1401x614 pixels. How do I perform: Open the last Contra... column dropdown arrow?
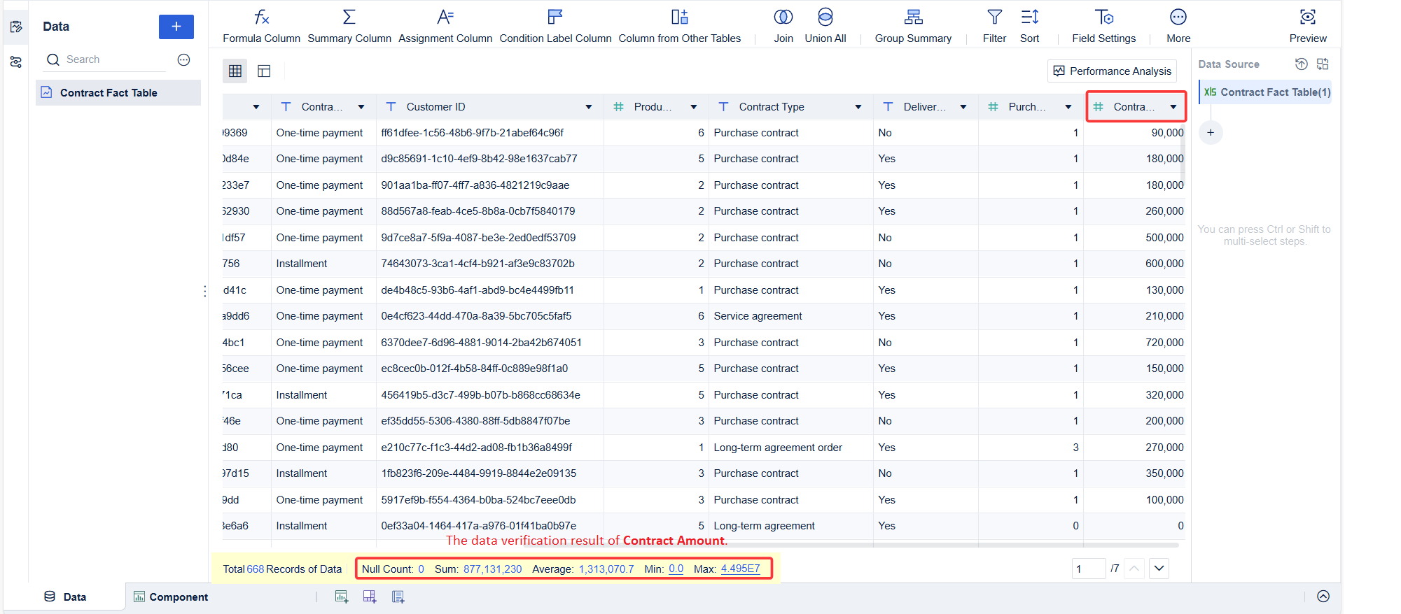point(1173,107)
